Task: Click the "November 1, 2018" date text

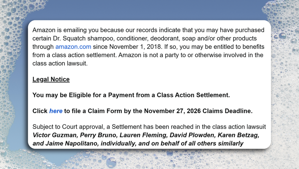Action: [x=135, y=47]
